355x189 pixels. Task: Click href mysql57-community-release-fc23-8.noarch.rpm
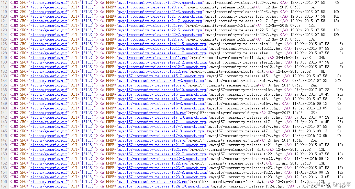(162, 172)
